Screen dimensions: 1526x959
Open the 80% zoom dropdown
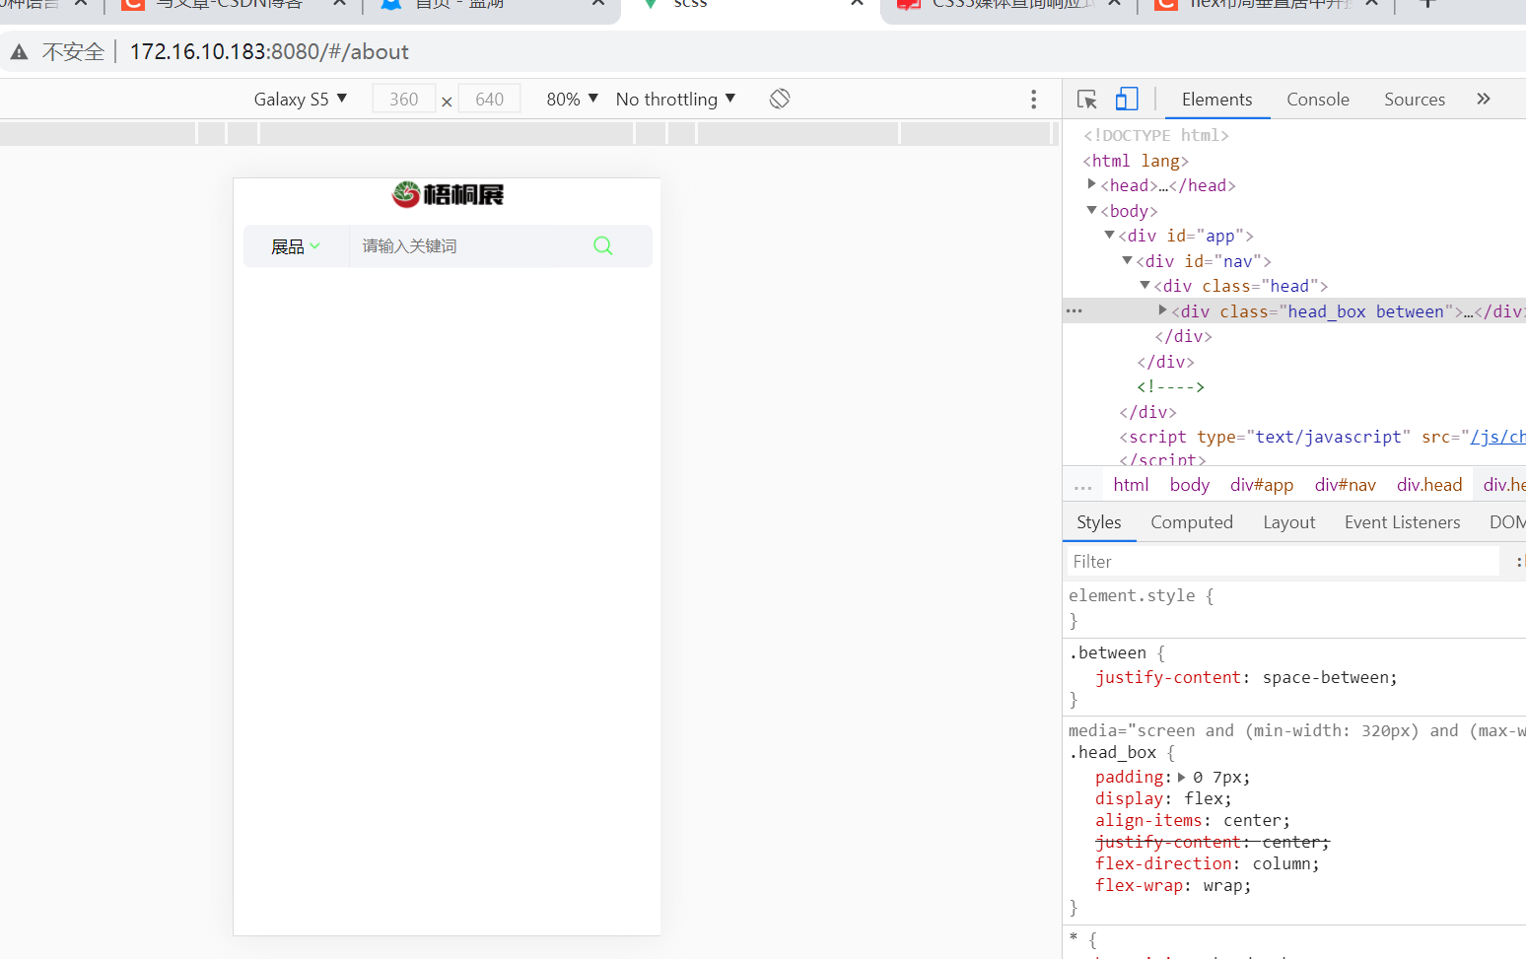(573, 99)
